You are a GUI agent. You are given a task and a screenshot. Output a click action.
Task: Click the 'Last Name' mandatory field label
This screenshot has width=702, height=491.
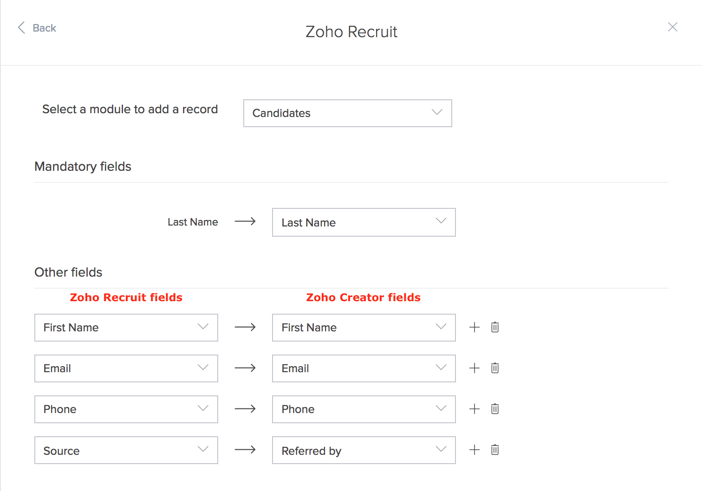click(193, 222)
